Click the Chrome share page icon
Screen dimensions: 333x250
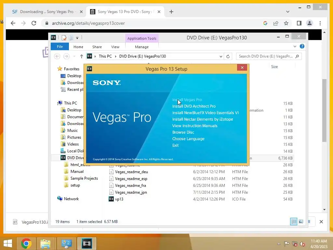coord(276,23)
